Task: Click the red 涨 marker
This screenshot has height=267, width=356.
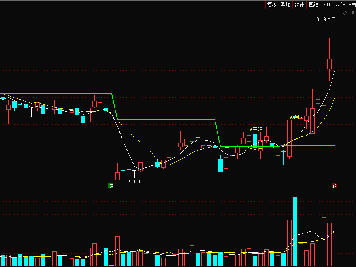Action: pos(334,186)
